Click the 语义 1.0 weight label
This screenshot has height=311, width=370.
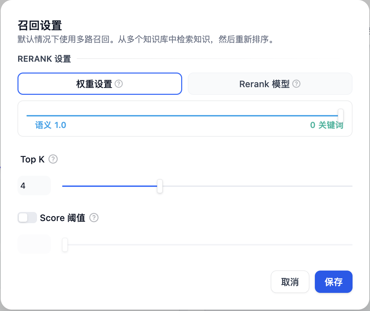tap(51, 125)
